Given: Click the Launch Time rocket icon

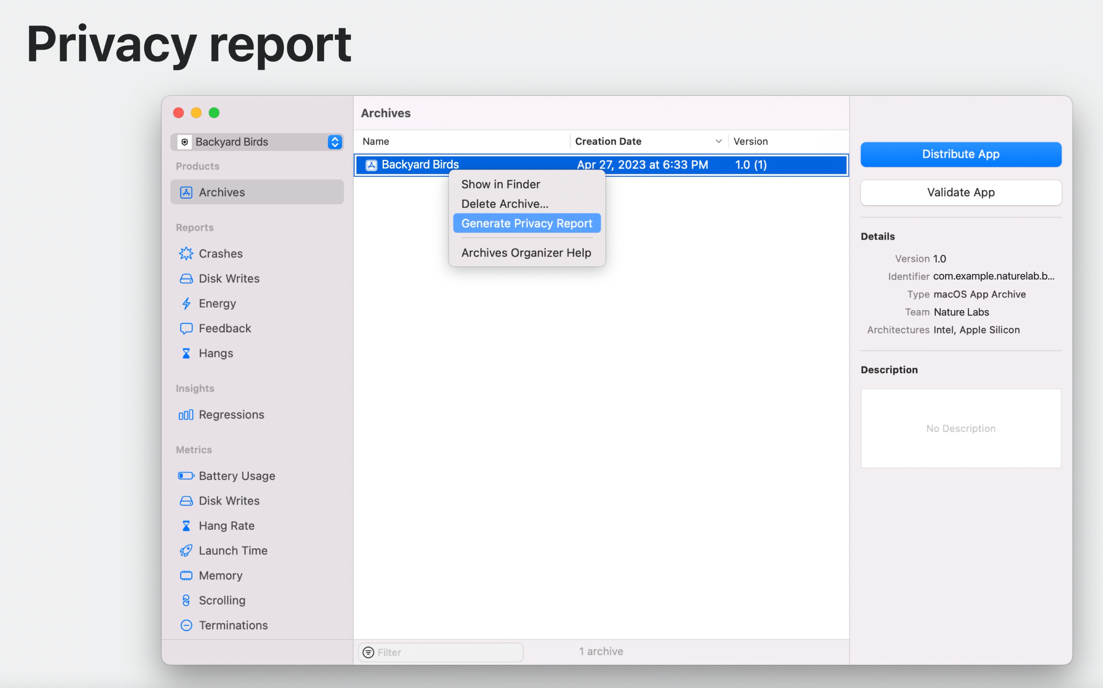Looking at the screenshot, I should 186,551.
